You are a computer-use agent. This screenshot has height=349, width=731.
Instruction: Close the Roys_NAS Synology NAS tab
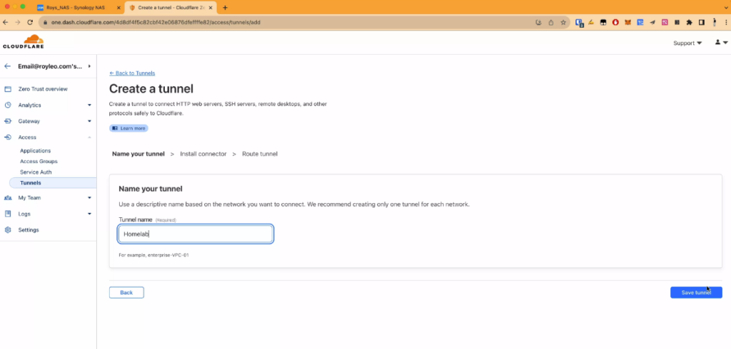(x=119, y=8)
